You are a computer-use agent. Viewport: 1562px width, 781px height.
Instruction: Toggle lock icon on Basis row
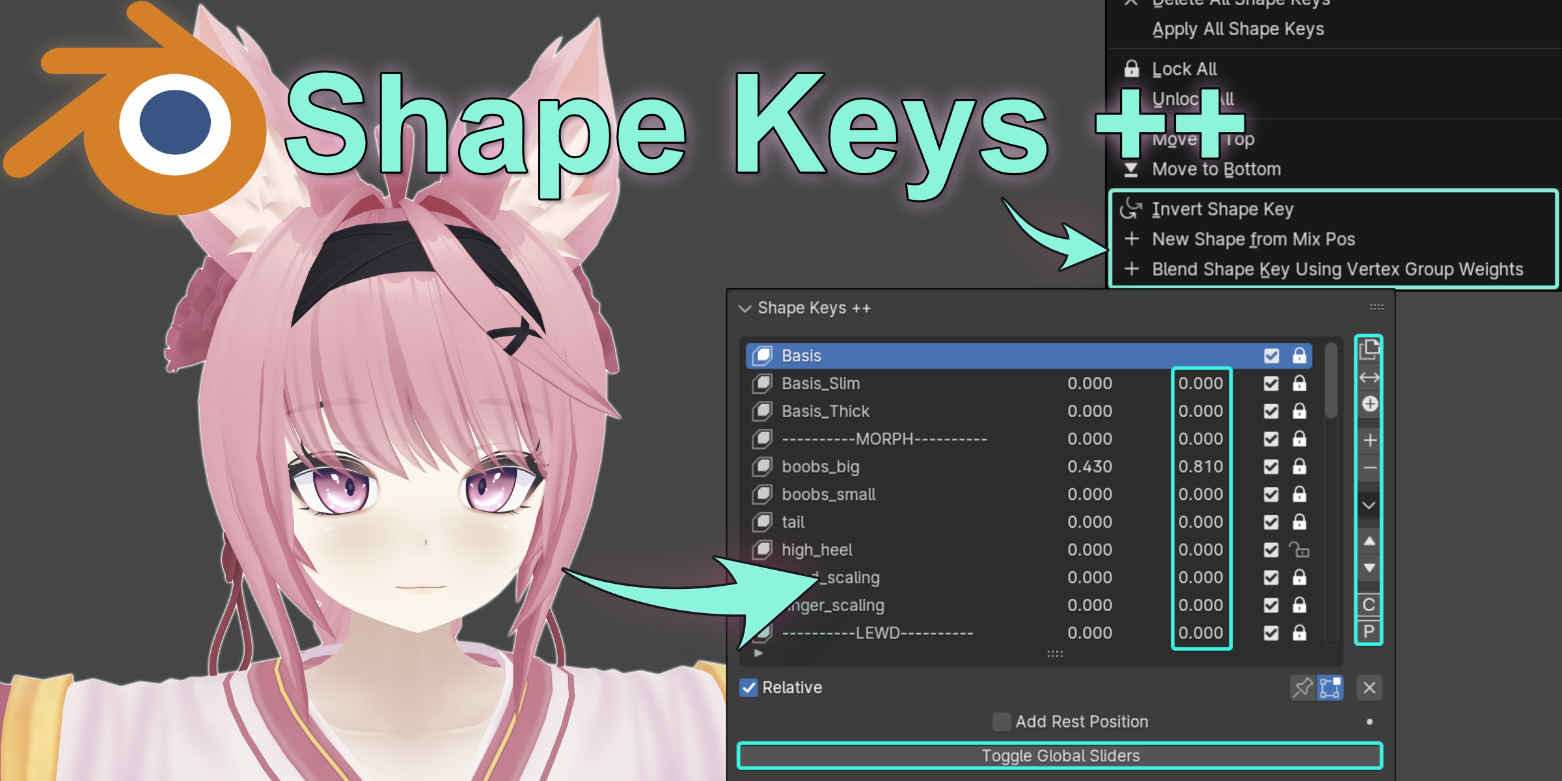point(1299,355)
